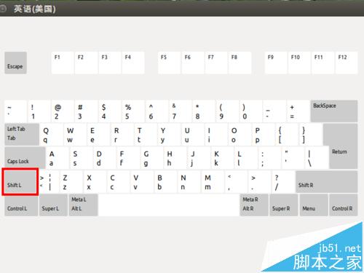Viewport: 364px width, 273px height.
Task: Click the N key
Action: 189,181
